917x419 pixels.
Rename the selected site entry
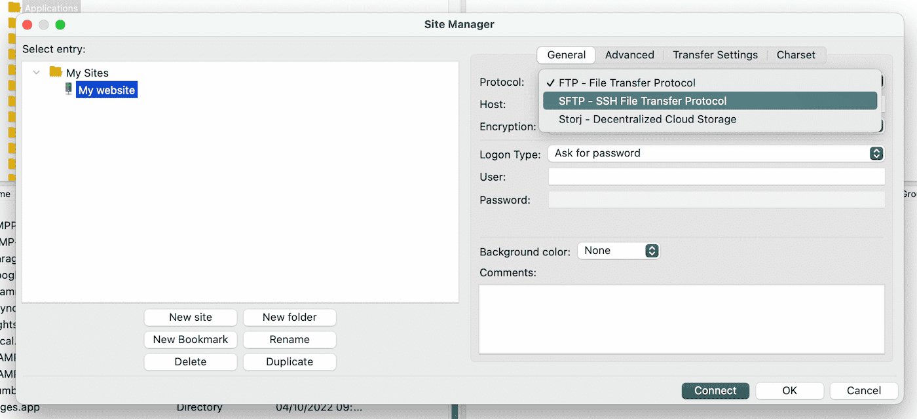tap(289, 339)
